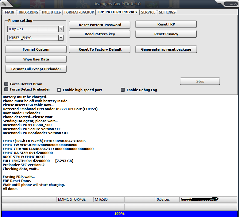Click 'EMMC FW VERSION' log line
The width and height of the screenshot is (239, 217).
click(x=40, y=145)
